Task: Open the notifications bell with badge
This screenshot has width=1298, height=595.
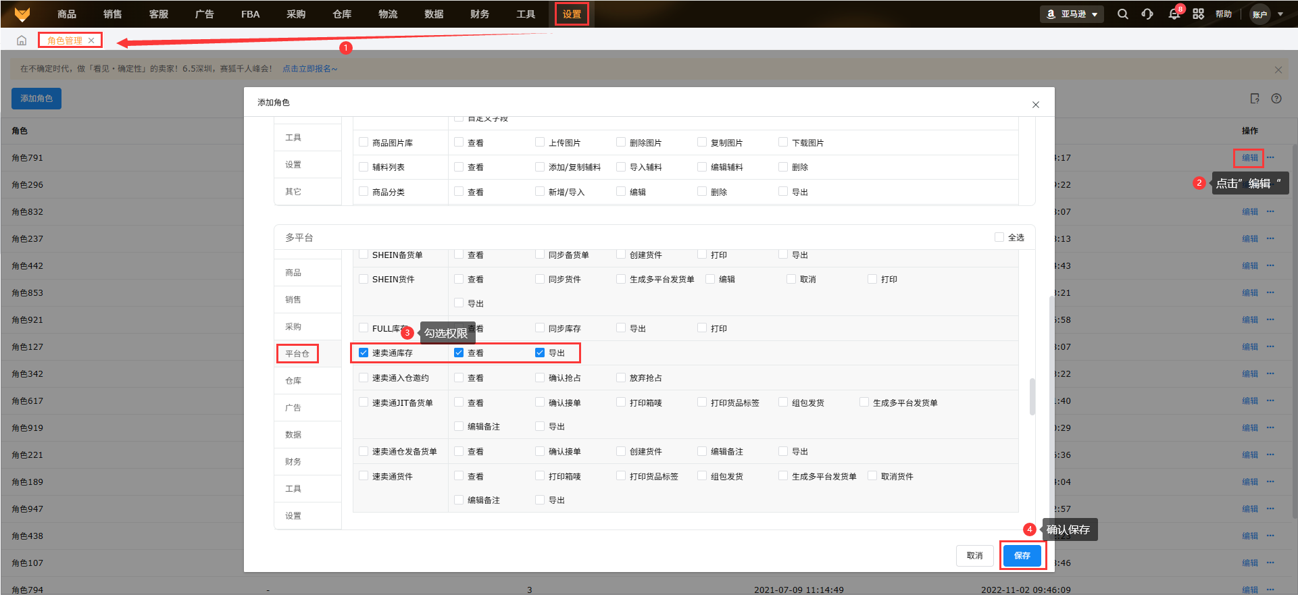Action: pos(1174,14)
